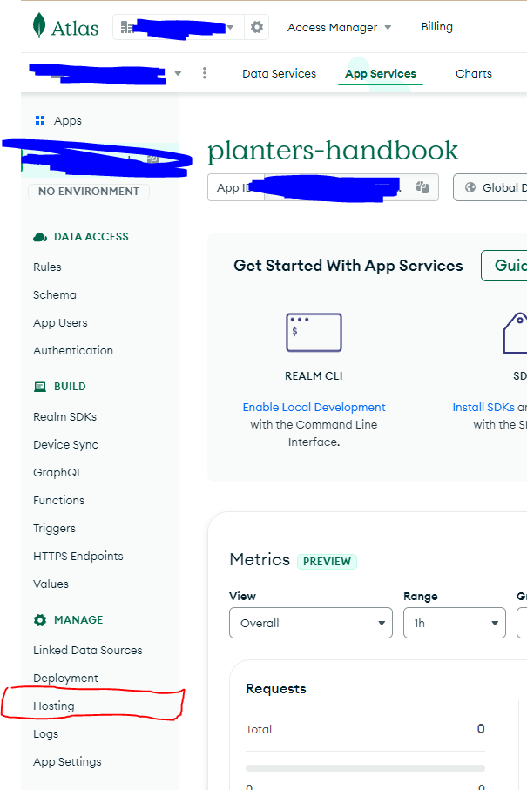Click the Realm CLI terminal icon
This screenshot has width=527, height=790.
point(314,333)
